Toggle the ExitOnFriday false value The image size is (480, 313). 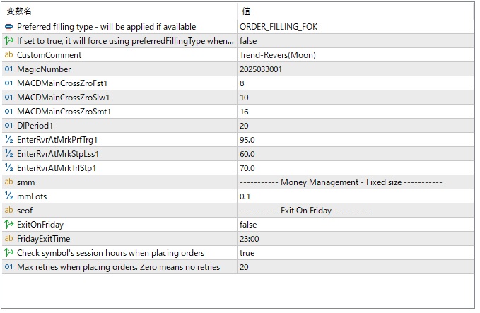point(248,225)
